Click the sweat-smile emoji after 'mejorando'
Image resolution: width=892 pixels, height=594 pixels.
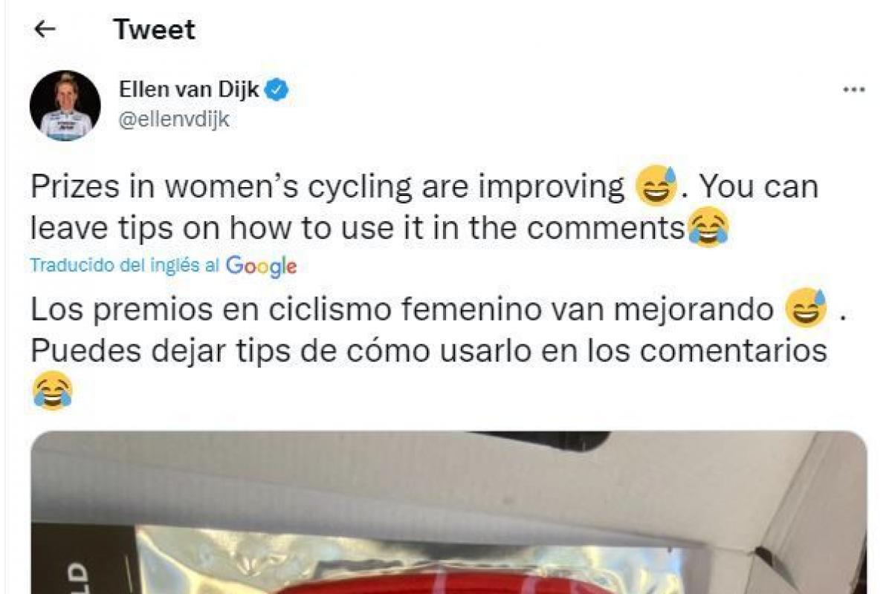point(807,308)
